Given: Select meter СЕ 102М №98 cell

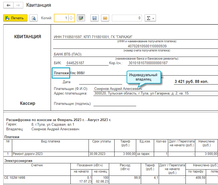Looking at the screenshot, I should (x=37, y=180).
